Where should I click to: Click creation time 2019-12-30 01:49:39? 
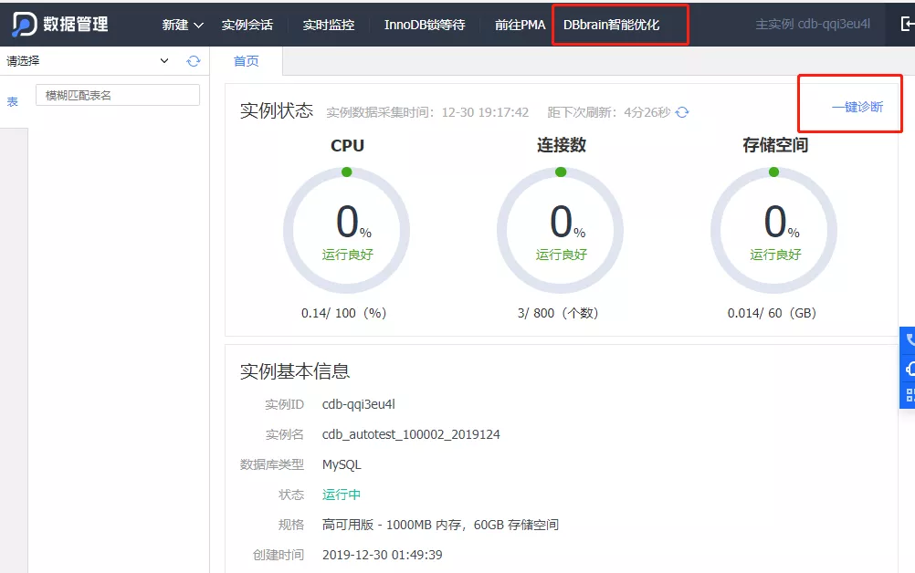pos(383,555)
